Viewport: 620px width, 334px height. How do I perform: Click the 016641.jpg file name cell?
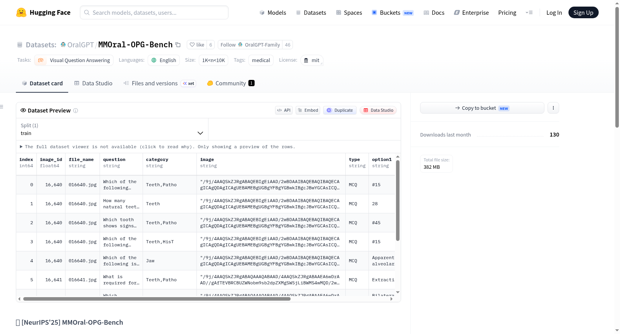pyautogui.click(x=83, y=280)
